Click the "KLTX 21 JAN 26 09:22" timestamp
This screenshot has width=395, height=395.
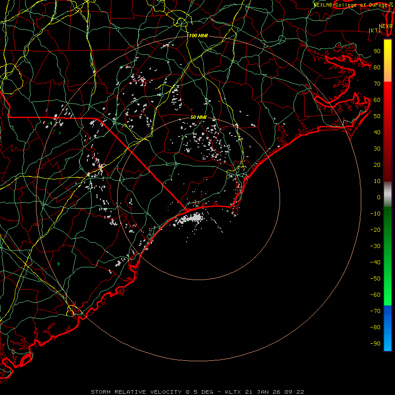click(x=265, y=392)
